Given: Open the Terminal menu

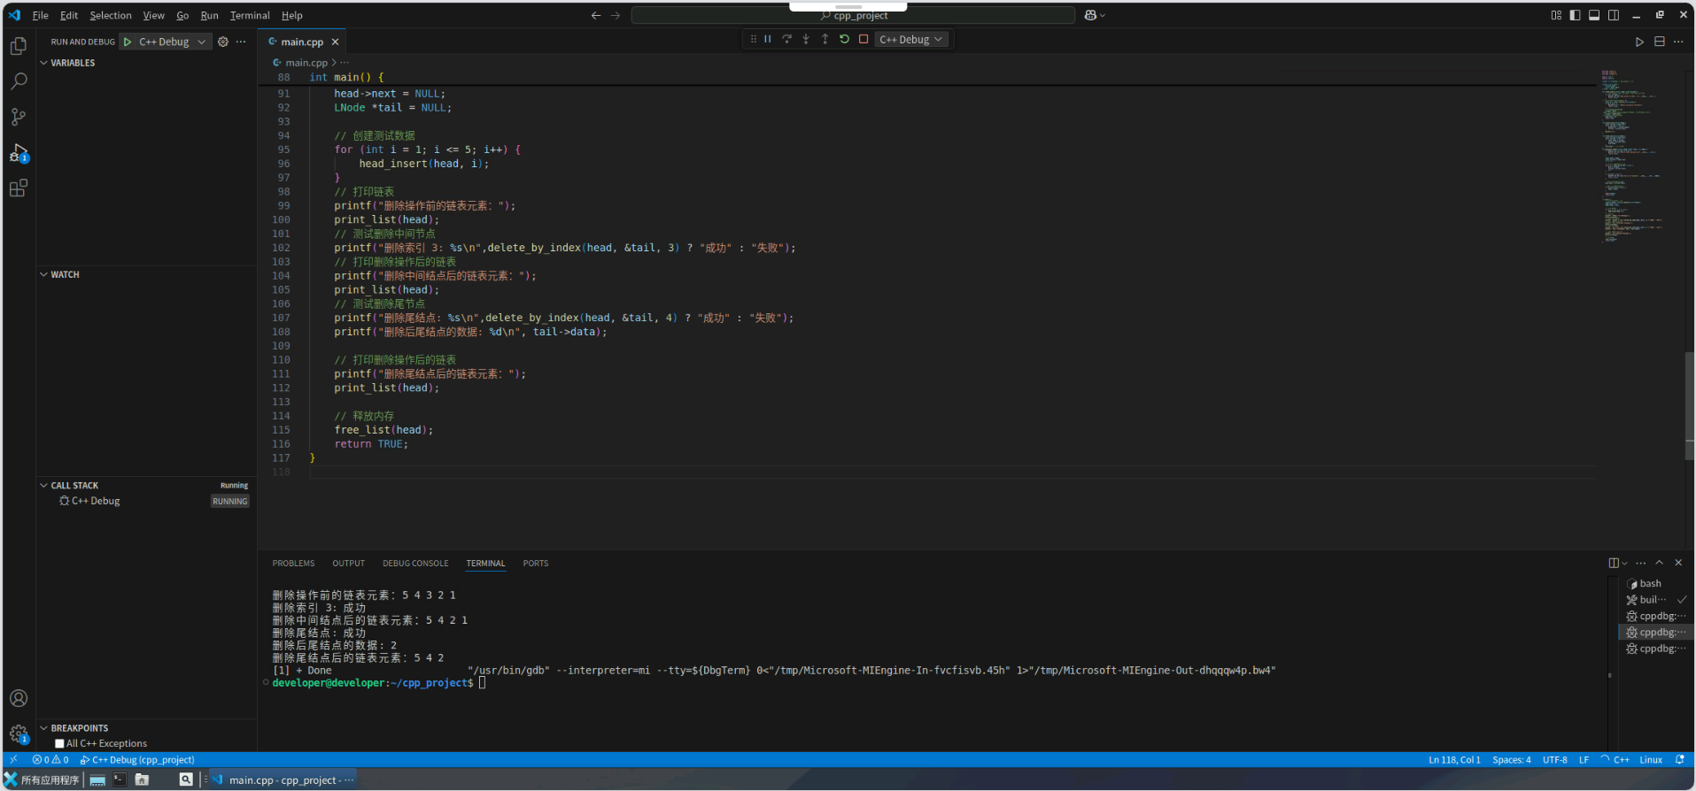Looking at the screenshot, I should [x=250, y=15].
